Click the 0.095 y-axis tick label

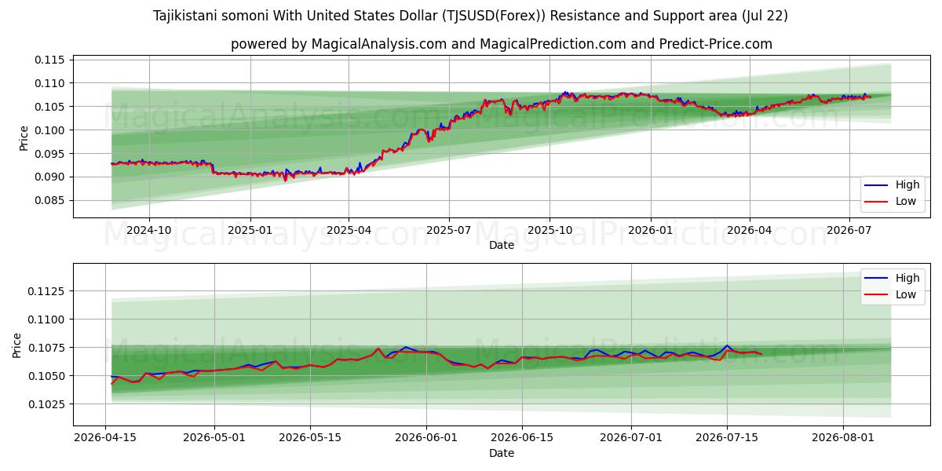coord(49,154)
